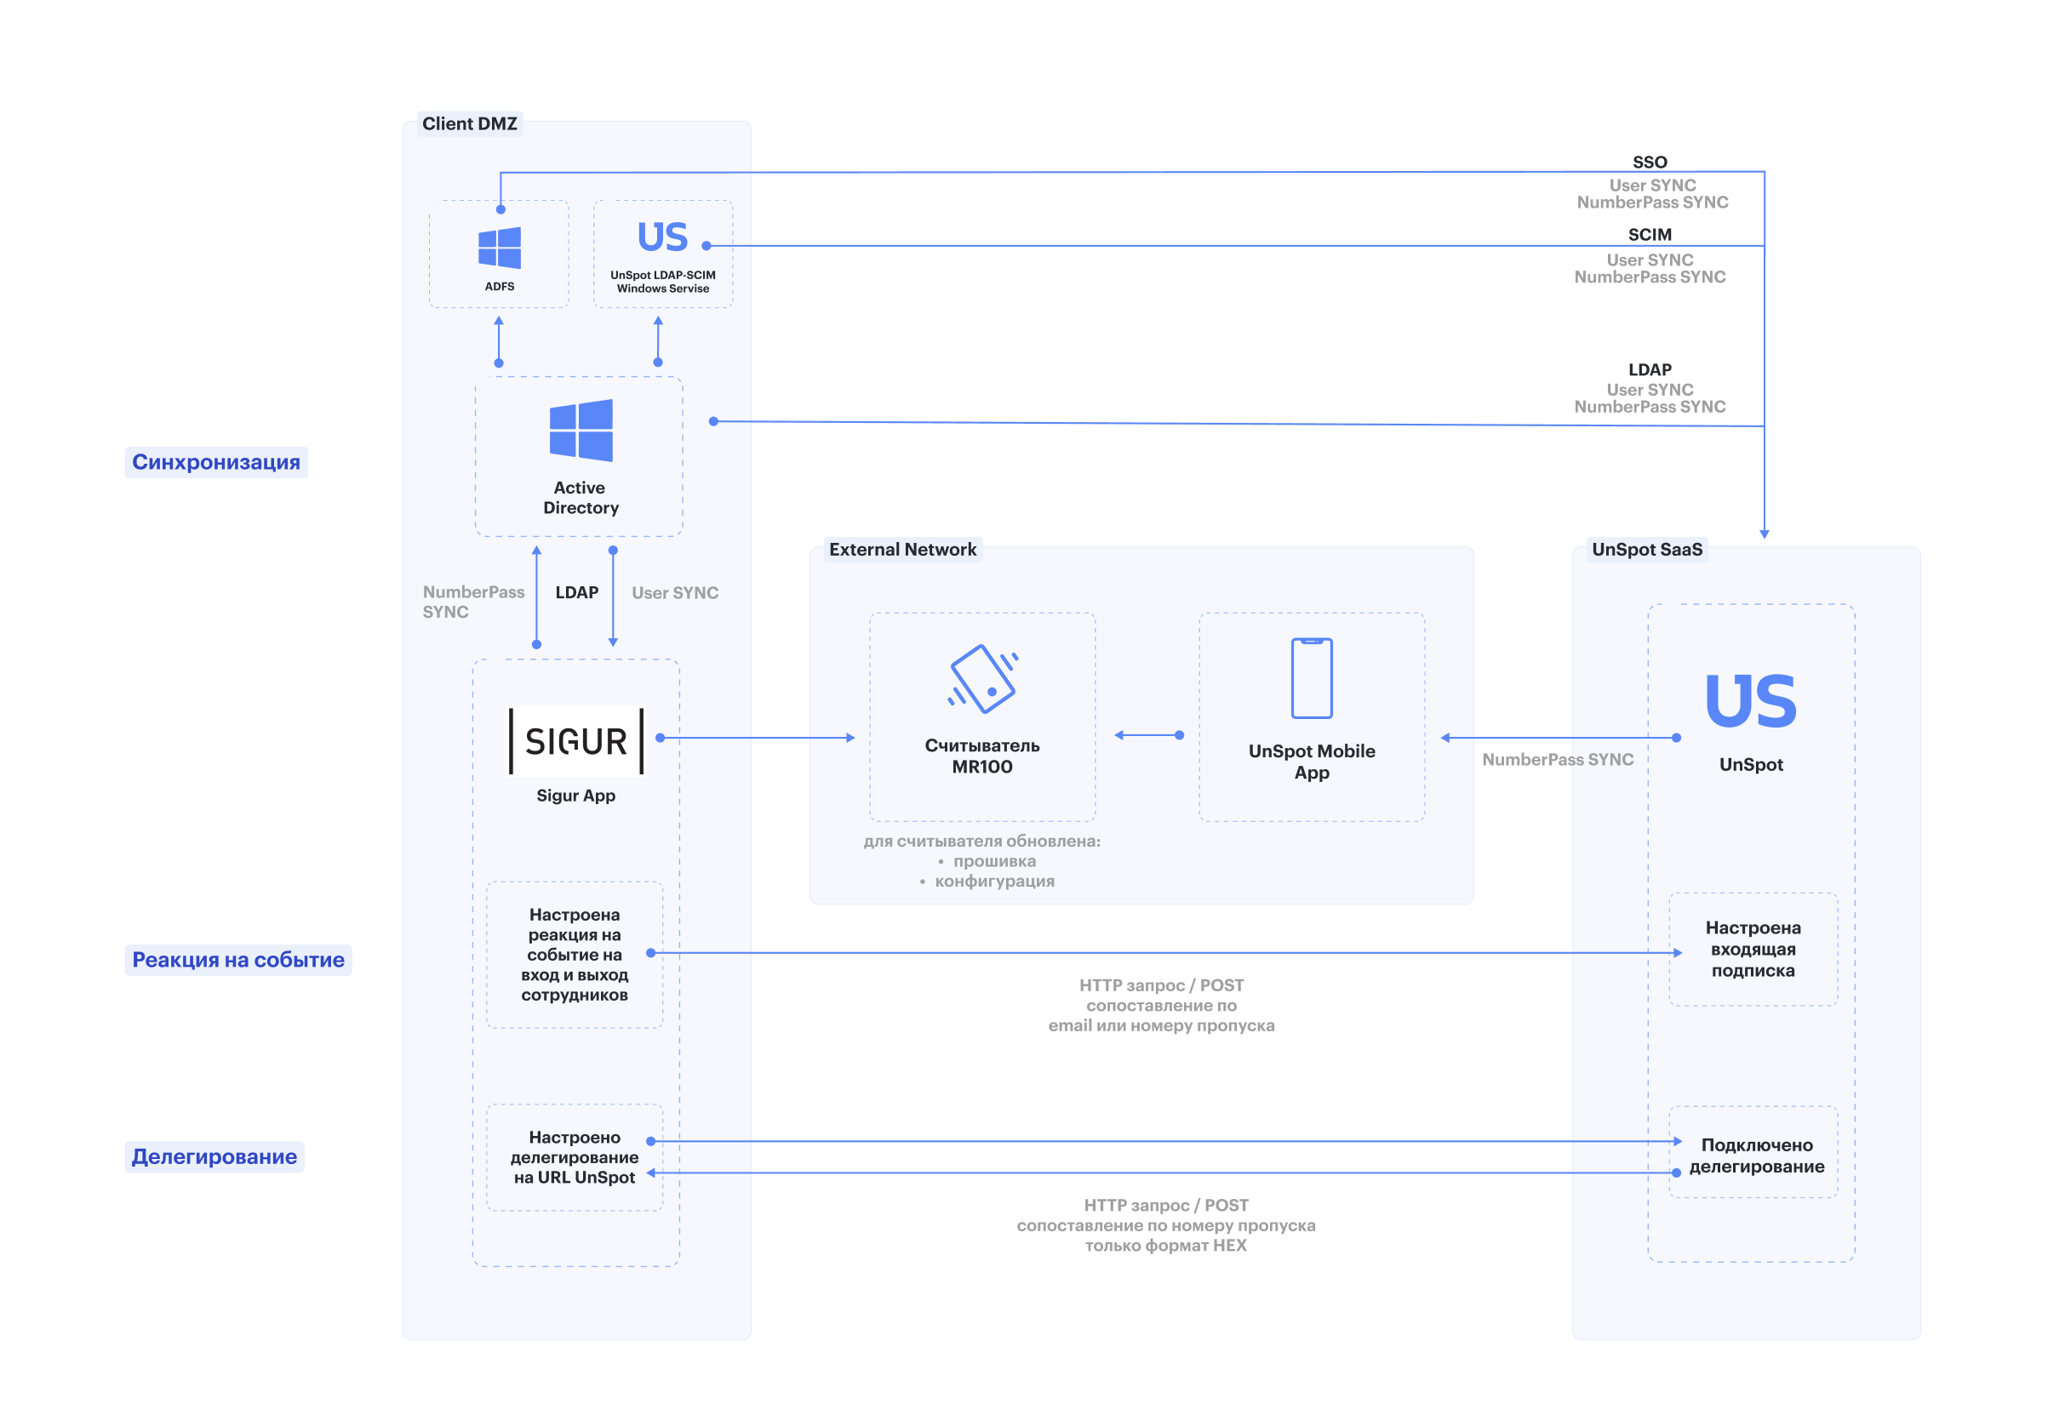2065x1404 pixels.
Task: Click the Настроена реакция на событие box
Action: pyautogui.click(x=575, y=956)
